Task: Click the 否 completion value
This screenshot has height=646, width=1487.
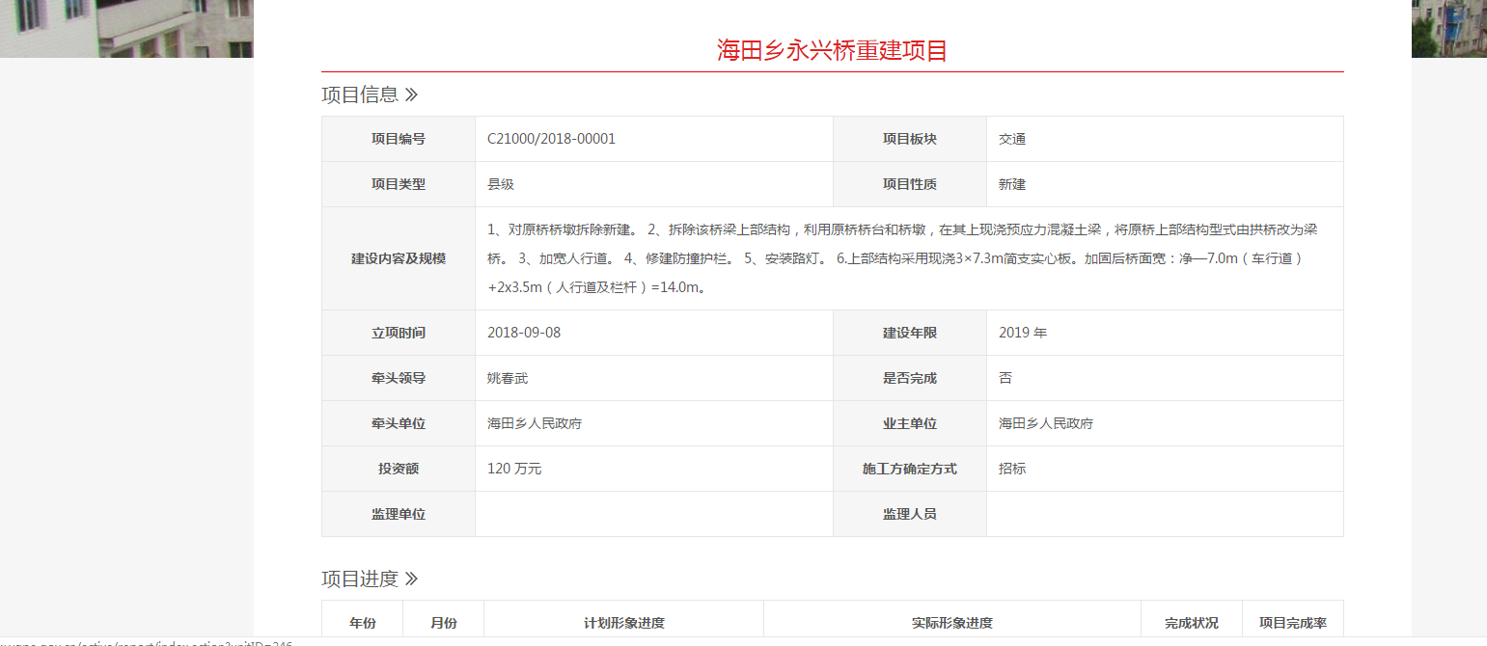Action: 1005,378
